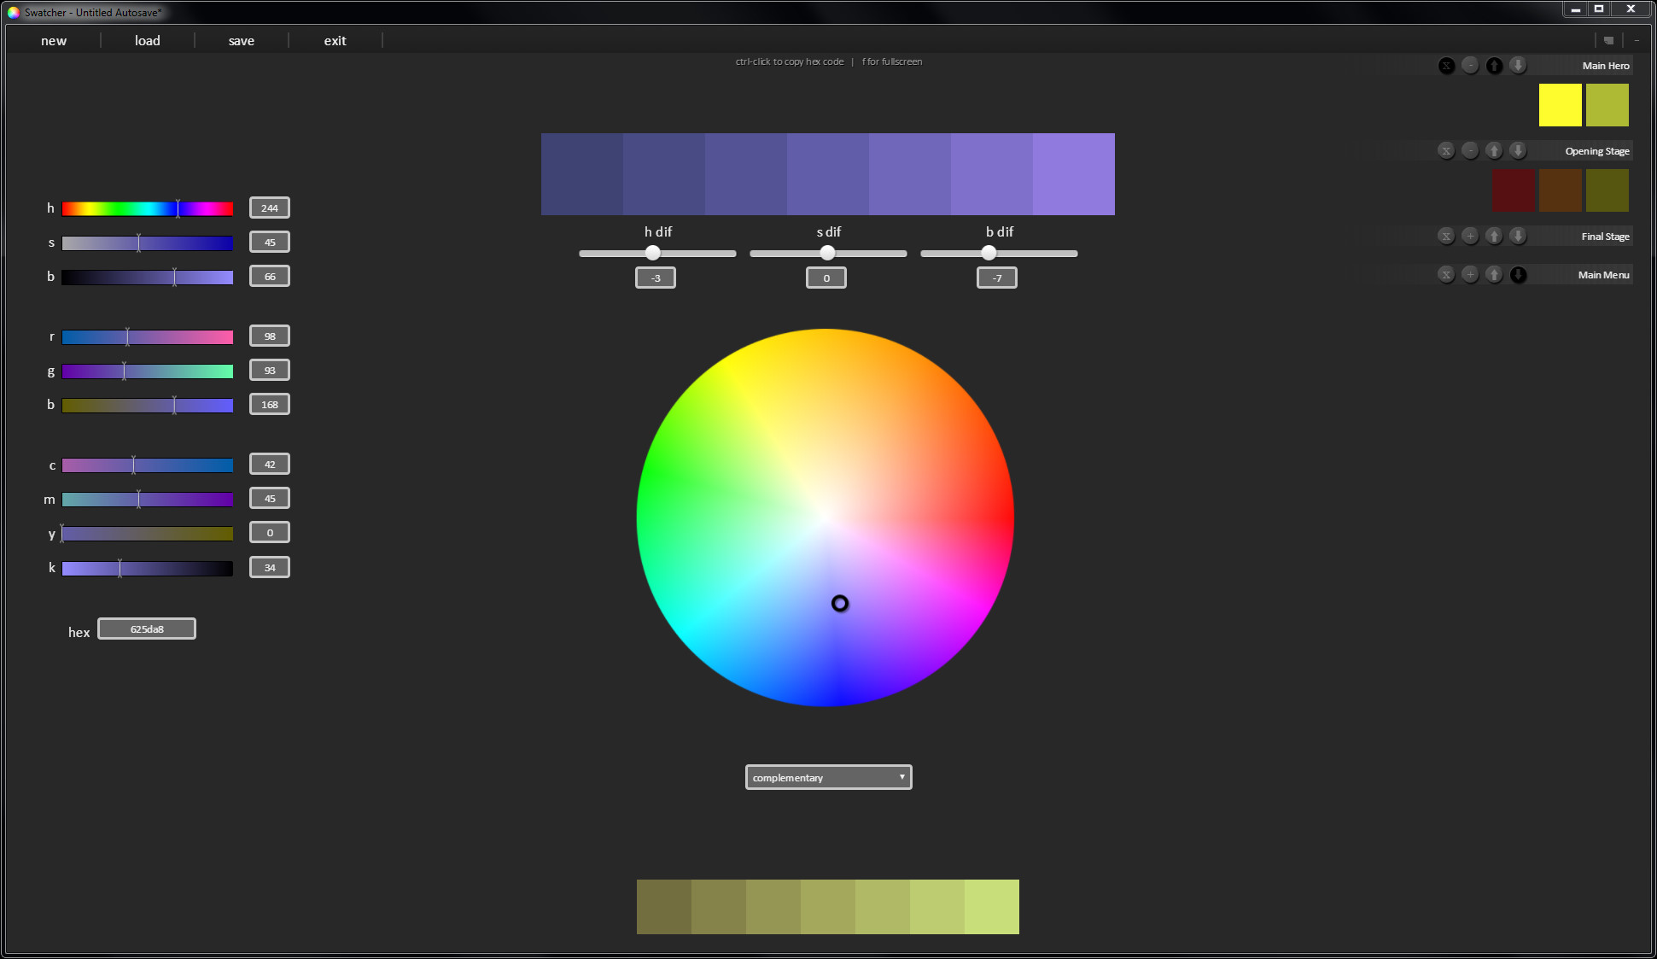1657x959 pixels.
Task: Move the Opening Stage group up
Action: pos(1494,150)
